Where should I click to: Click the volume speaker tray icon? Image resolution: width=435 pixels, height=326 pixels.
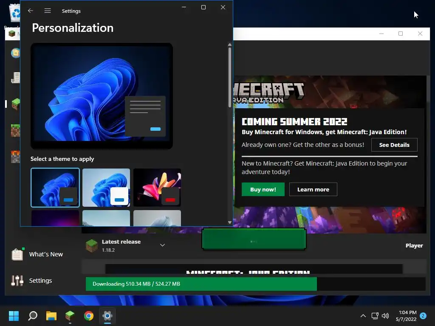[385, 316]
